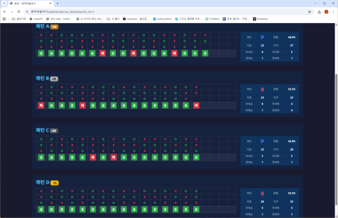Click the blue P prediction in Pattern C
Image resolution: width=338 pixels, height=218 pixels.
(x=263, y=142)
